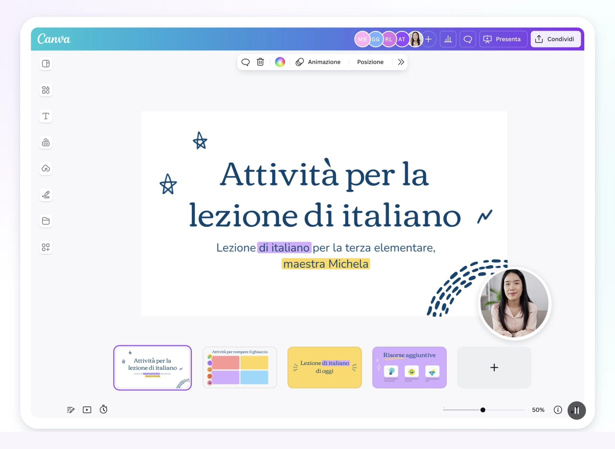Open the timer stopwatch icon
Image resolution: width=615 pixels, height=449 pixels.
point(104,409)
